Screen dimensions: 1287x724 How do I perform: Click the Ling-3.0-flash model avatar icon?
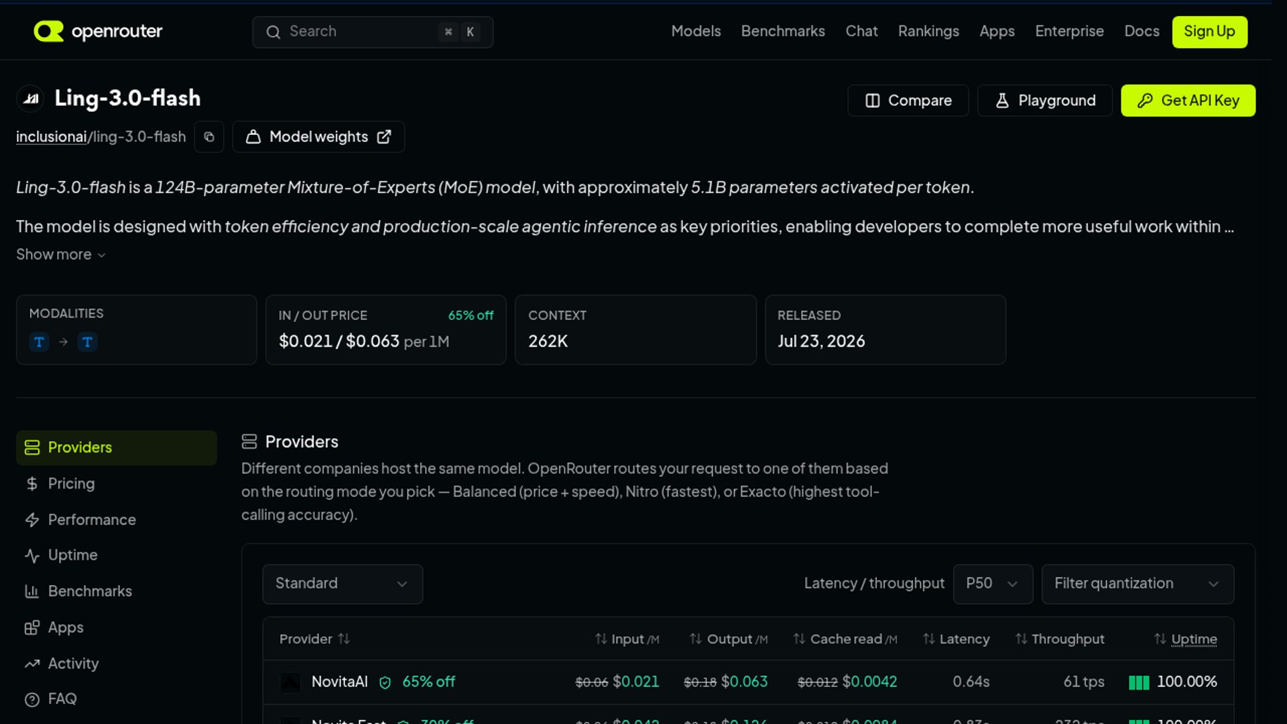tap(31, 99)
